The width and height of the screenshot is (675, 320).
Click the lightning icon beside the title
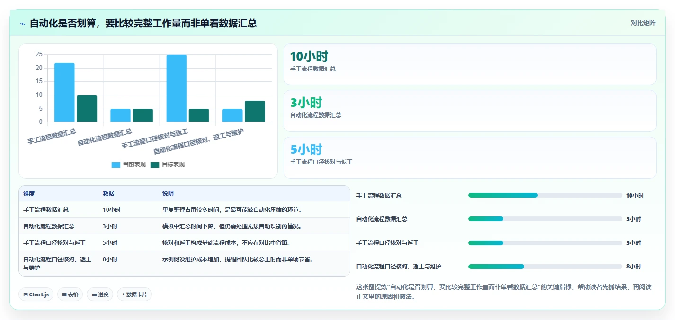pos(22,23)
